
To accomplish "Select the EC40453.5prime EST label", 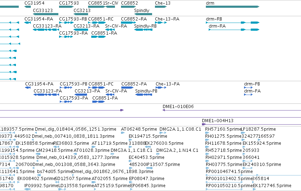I will tap(146, 157).
